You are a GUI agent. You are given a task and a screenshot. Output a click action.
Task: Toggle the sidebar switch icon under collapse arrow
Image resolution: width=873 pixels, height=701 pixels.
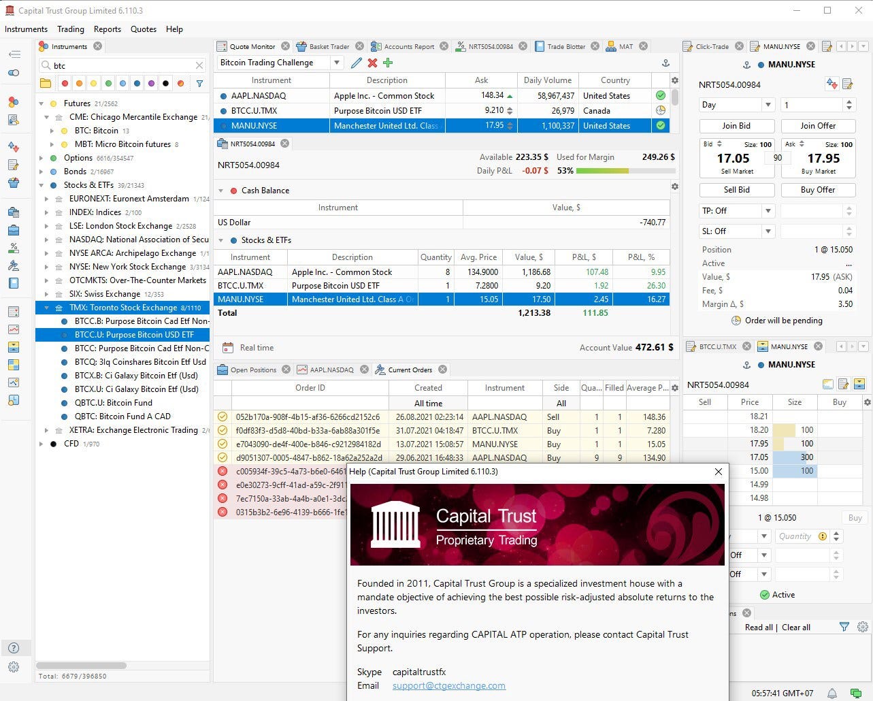coord(14,73)
